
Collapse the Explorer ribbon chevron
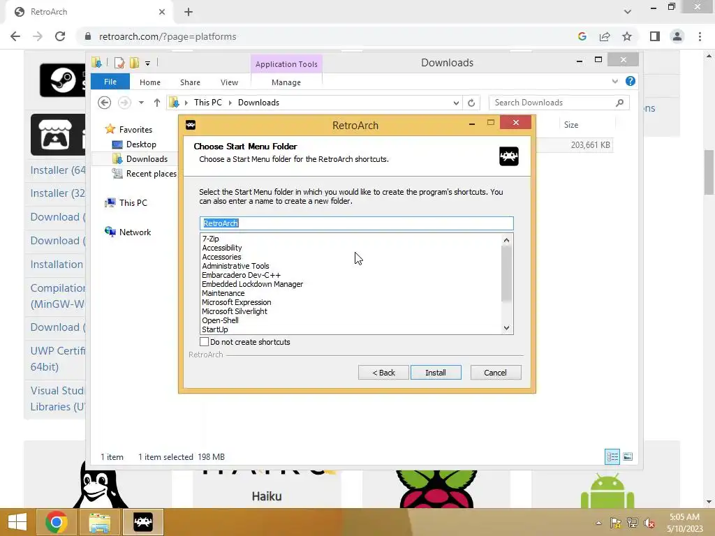coord(615,81)
